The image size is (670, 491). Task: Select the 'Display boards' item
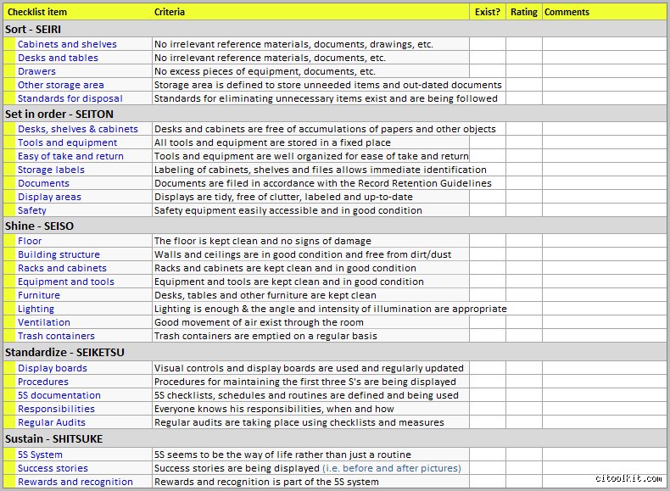(52, 368)
